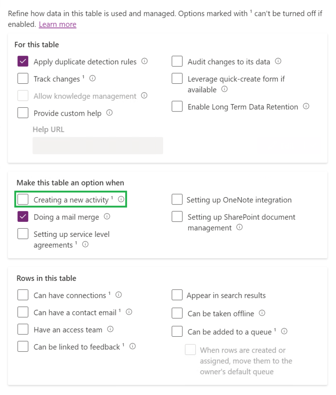Open info tooltip for Track changes
Image resolution: width=336 pixels, height=395 pixels.
[92, 79]
